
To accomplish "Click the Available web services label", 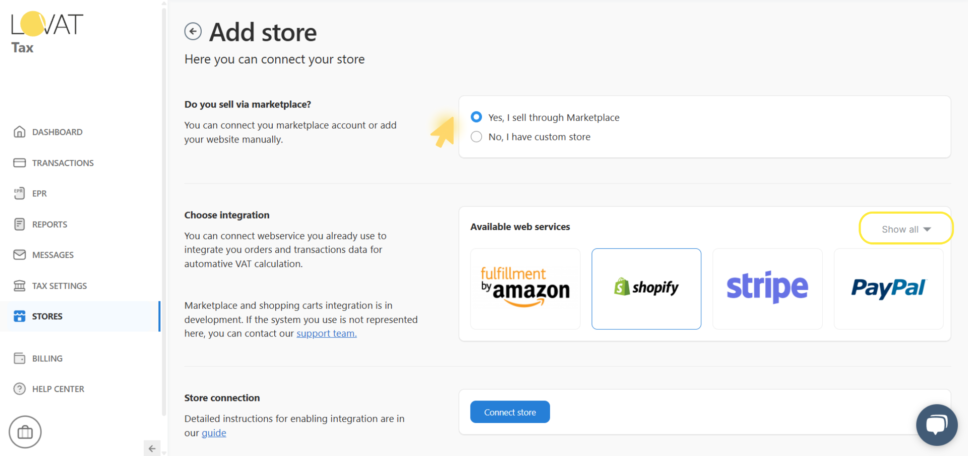I will click(x=520, y=227).
